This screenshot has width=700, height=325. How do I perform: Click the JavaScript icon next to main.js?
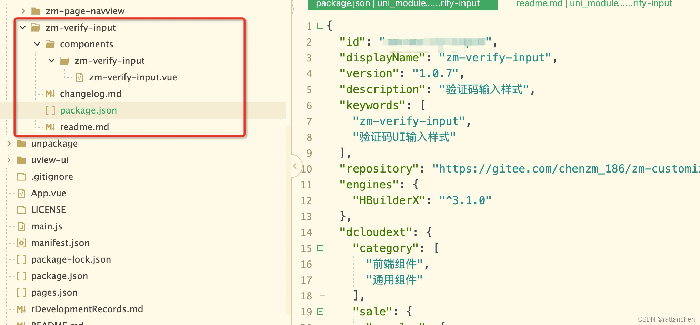[x=21, y=226]
